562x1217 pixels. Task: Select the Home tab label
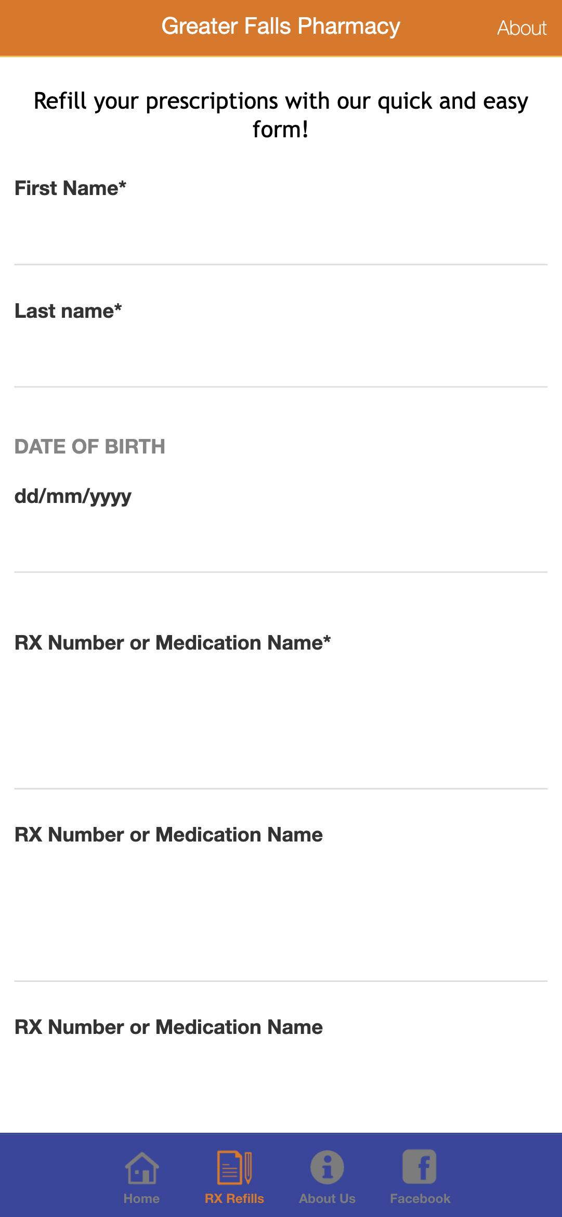(141, 1198)
